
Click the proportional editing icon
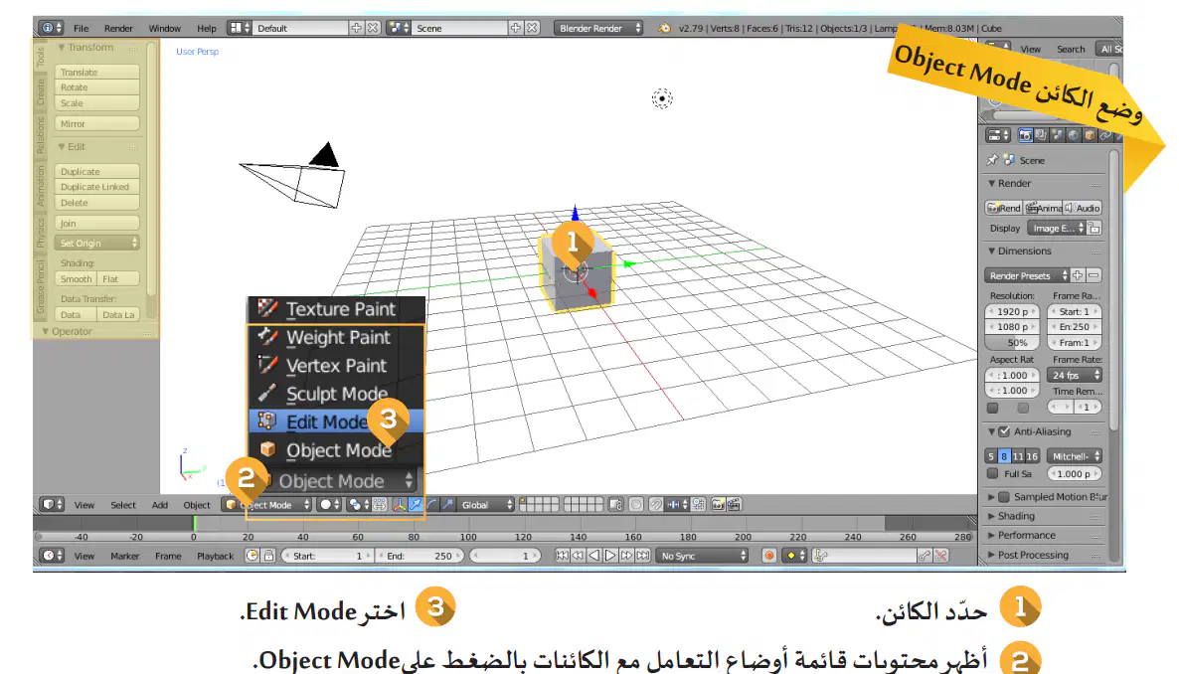coord(636,505)
